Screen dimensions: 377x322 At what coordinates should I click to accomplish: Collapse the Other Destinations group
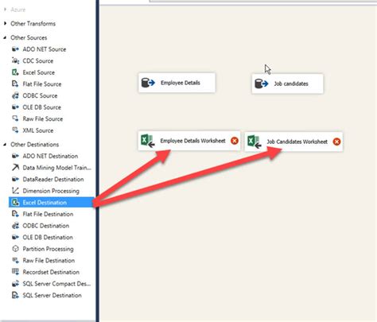5,145
